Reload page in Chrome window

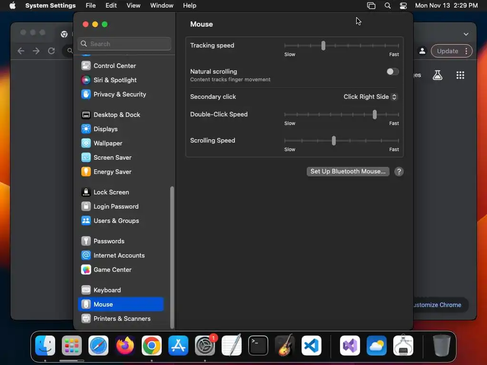(x=51, y=51)
